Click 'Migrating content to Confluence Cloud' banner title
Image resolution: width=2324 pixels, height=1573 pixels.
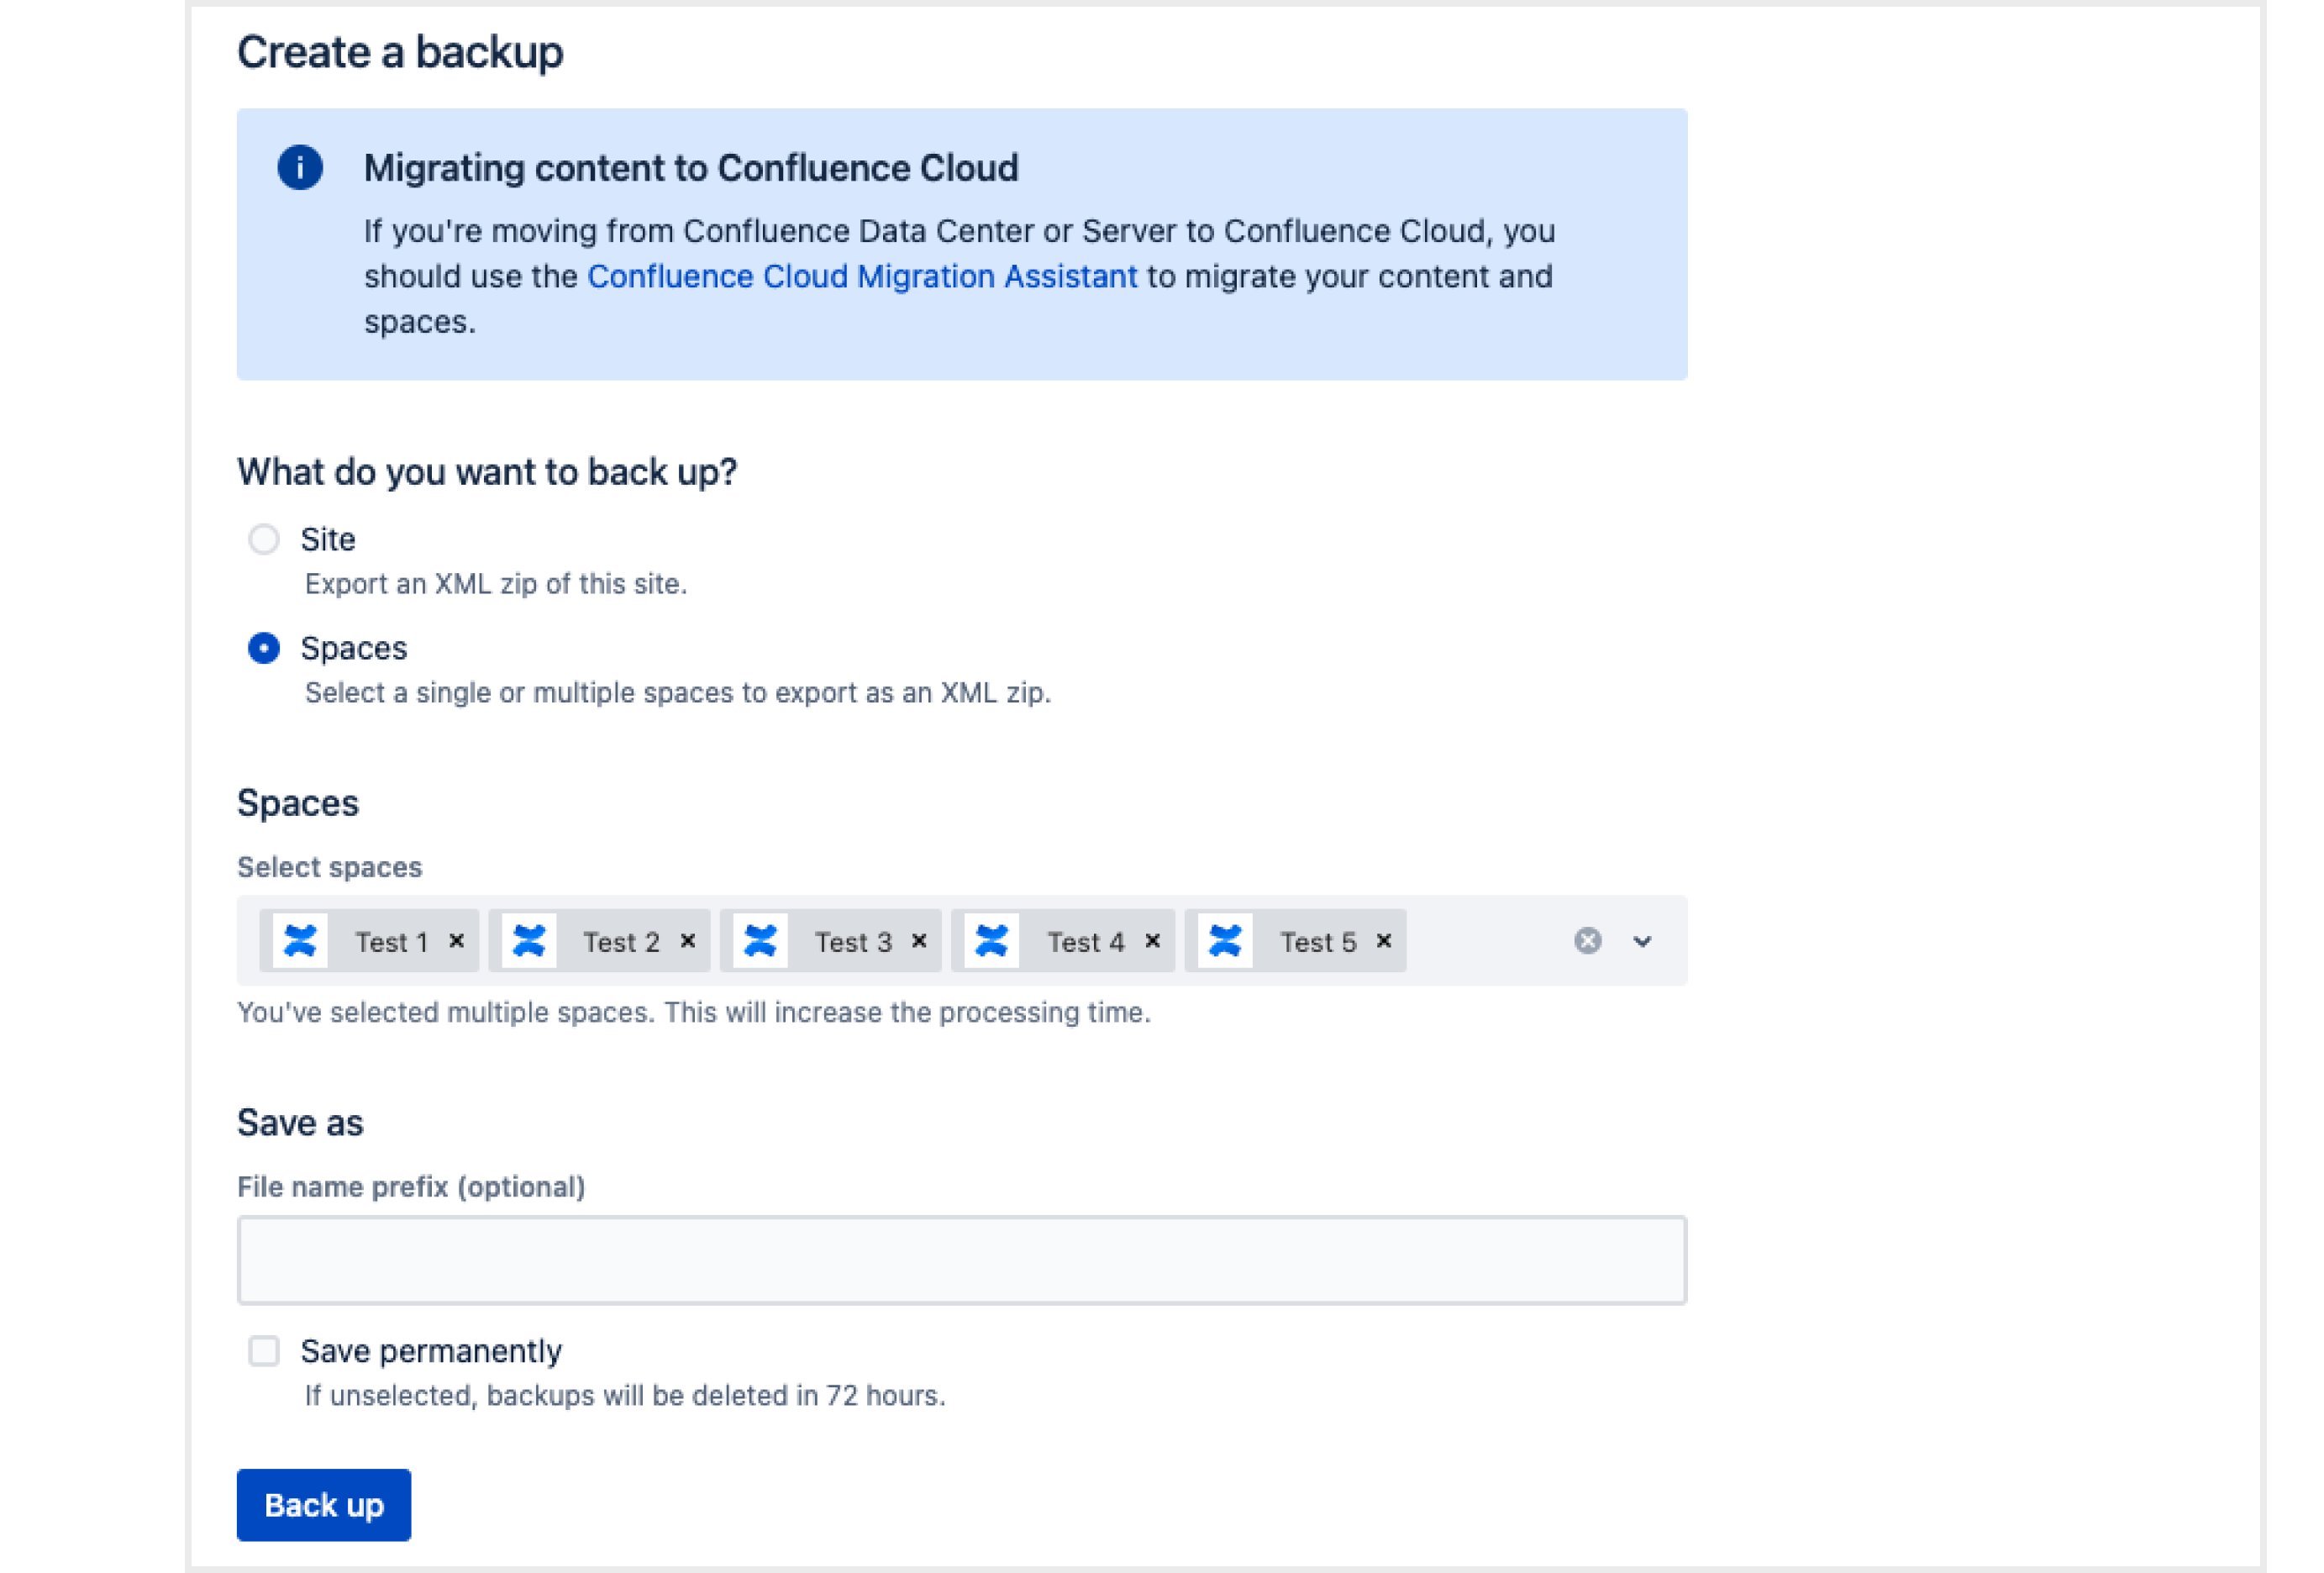(691, 168)
